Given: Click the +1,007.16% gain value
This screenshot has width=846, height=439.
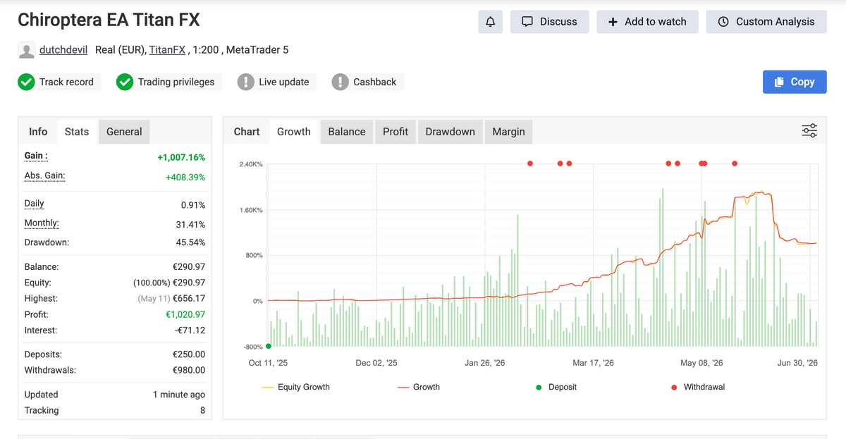Looking at the screenshot, I should 181,157.
